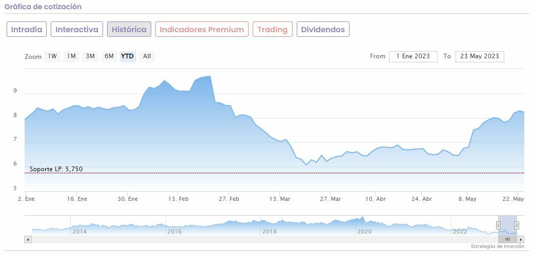Open Indicadores Premium

(x=201, y=30)
